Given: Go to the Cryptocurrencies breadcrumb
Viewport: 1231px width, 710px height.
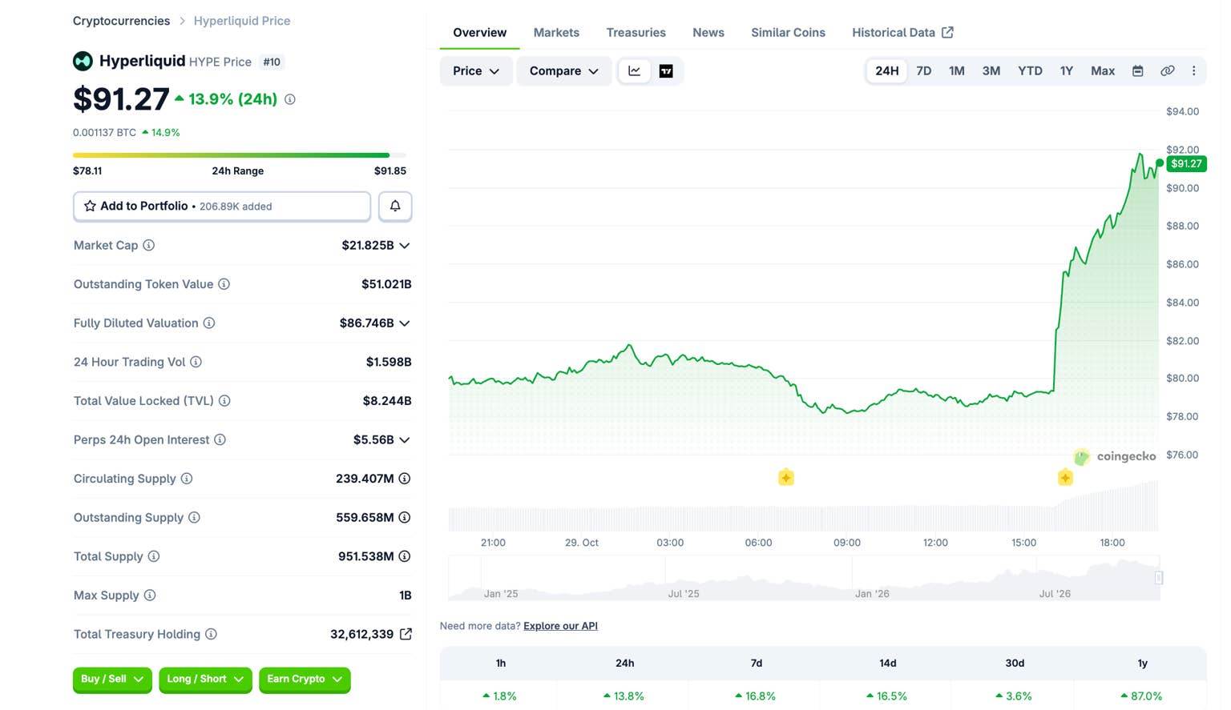Looking at the screenshot, I should tap(121, 21).
